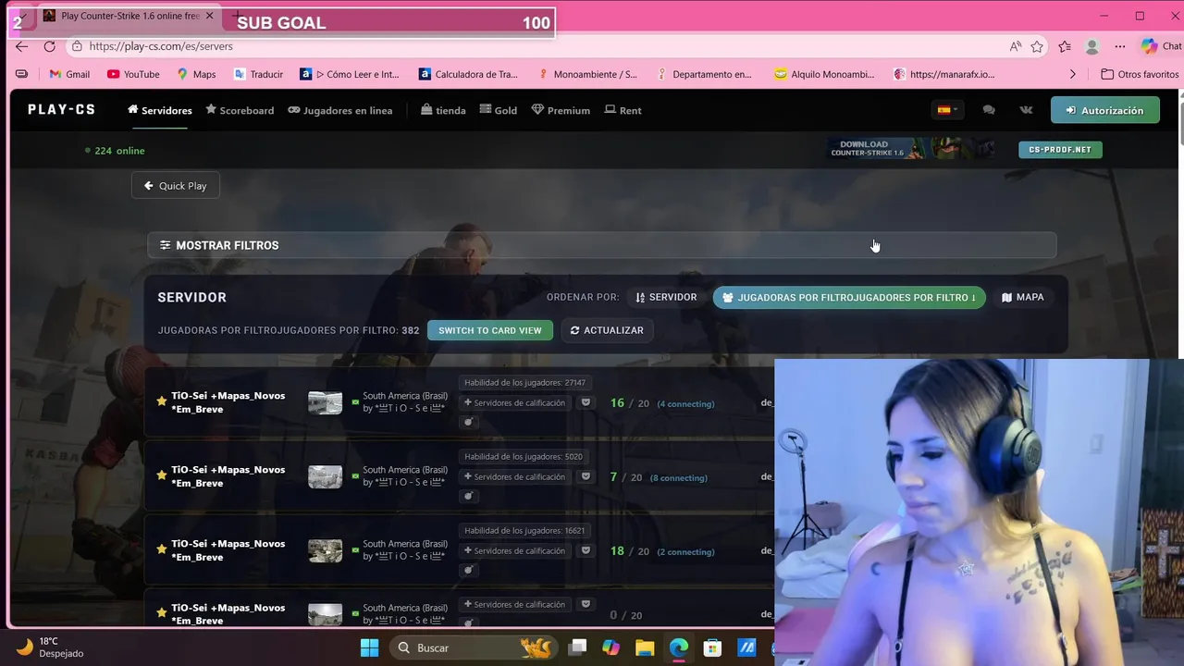This screenshot has height=666, width=1184.
Task: Open File Explorer from the taskbar
Action: coord(645,647)
